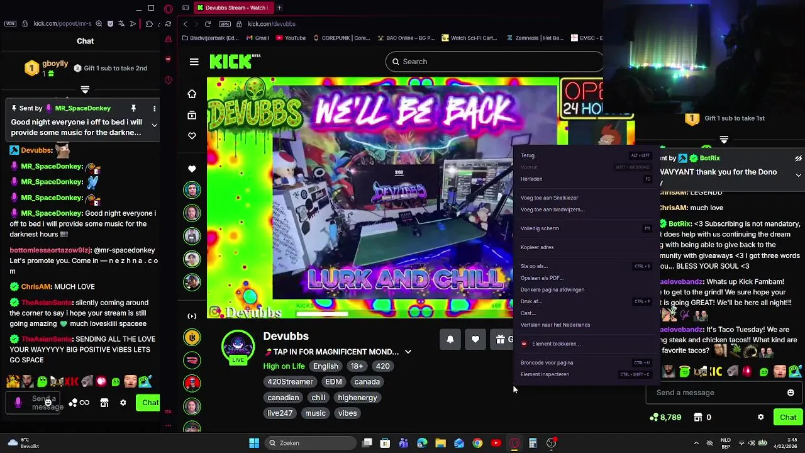Open chat settings gear in right chat
Viewport: 805px width, 453px height.
(760, 417)
